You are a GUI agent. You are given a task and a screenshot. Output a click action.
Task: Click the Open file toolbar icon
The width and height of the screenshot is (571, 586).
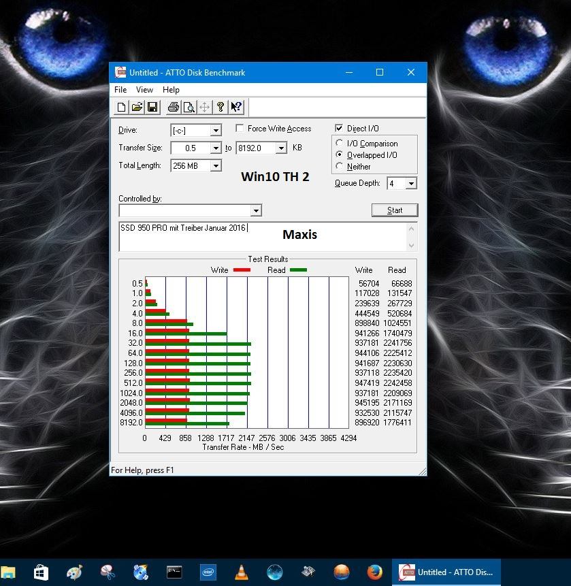pyautogui.click(x=137, y=108)
